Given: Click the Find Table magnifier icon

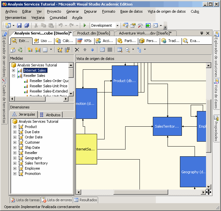Looking at the screenshot, I should click(120, 50).
